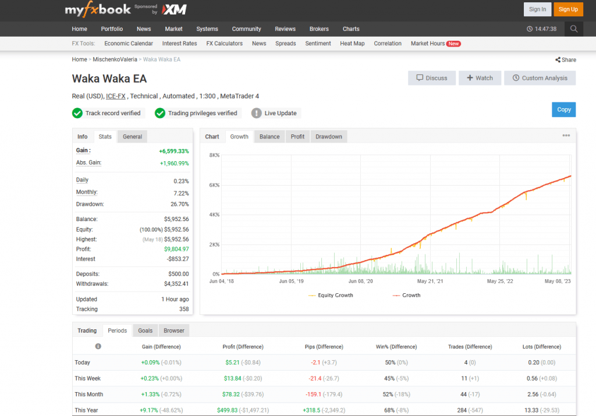This screenshot has width=596, height=416.
Task: Open the Custom Analysis button
Action: 540,78
